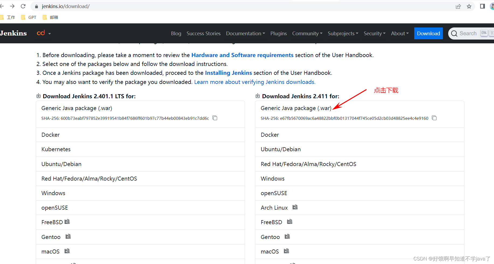Copy the 2.411 war SHA-256 checksum
Image resolution: width=494 pixels, height=264 pixels.
[434, 118]
